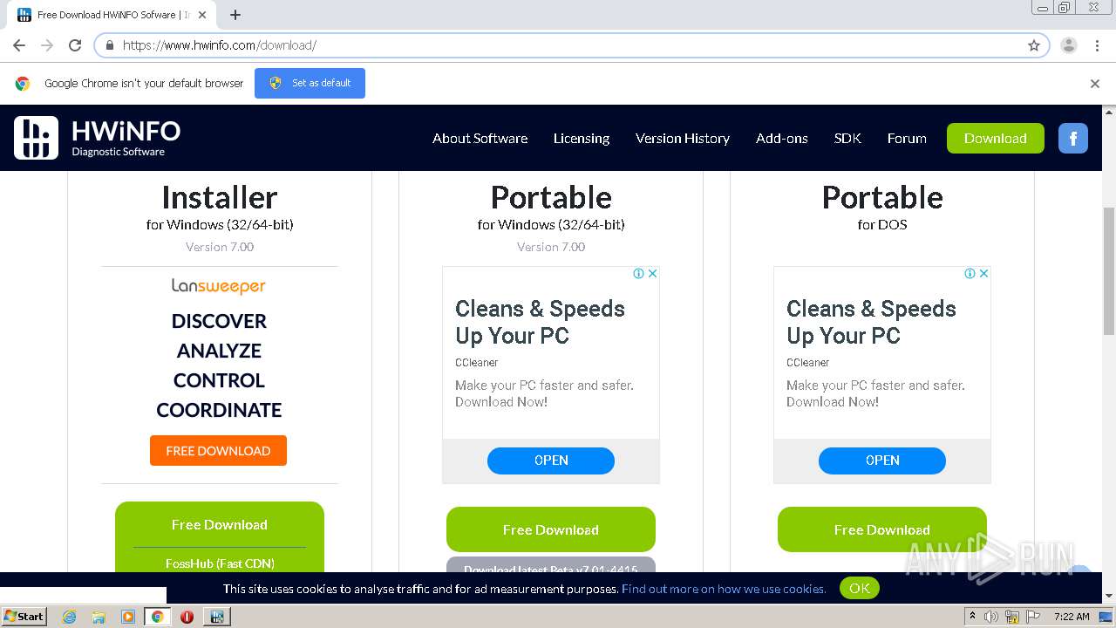Close the HWiNFO download tab

click(202, 15)
